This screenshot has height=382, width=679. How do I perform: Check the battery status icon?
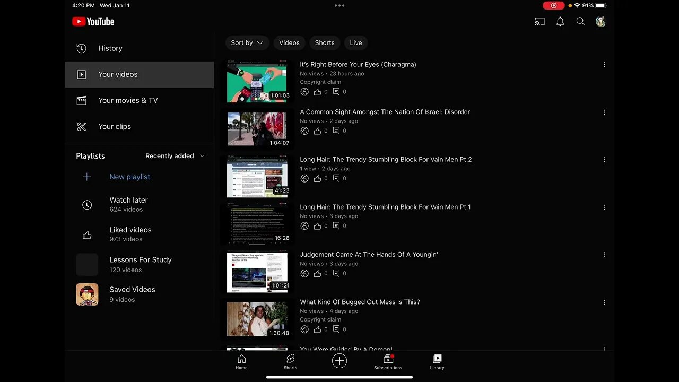click(x=601, y=5)
